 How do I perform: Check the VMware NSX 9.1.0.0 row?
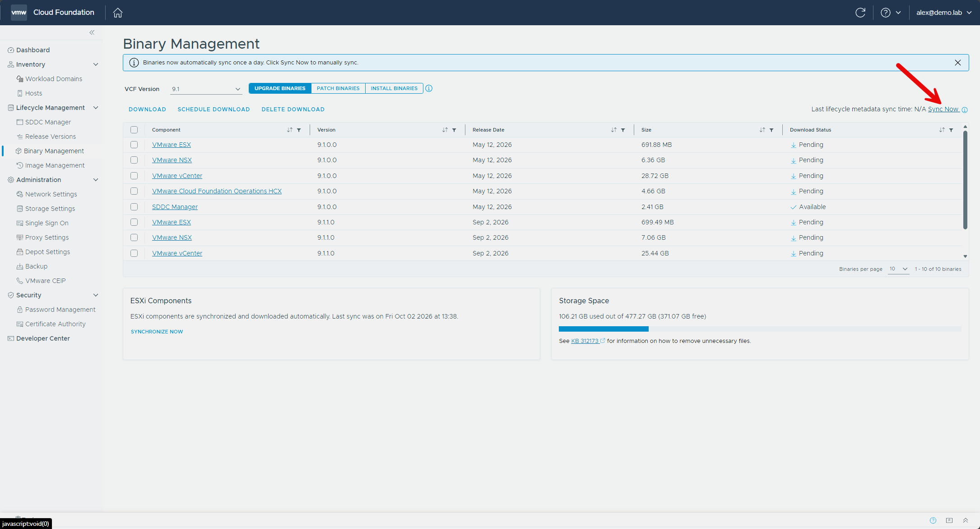coord(134,160)
